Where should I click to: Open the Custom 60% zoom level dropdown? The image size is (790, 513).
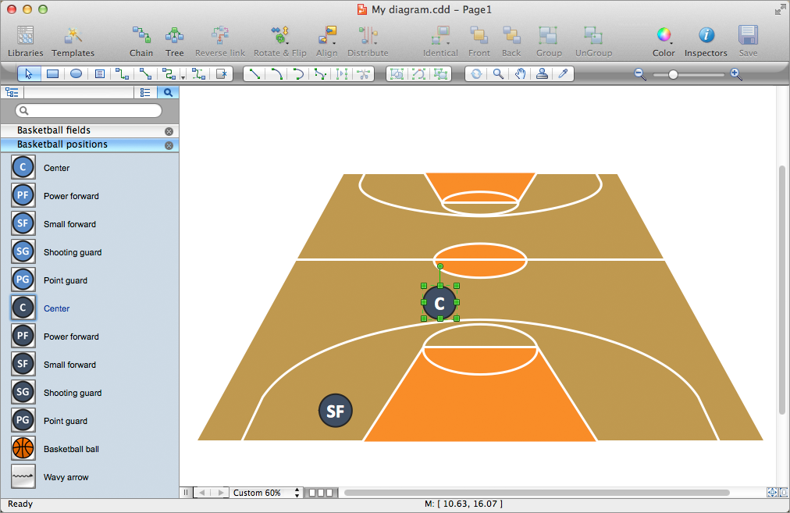click(x=265, y=493)
